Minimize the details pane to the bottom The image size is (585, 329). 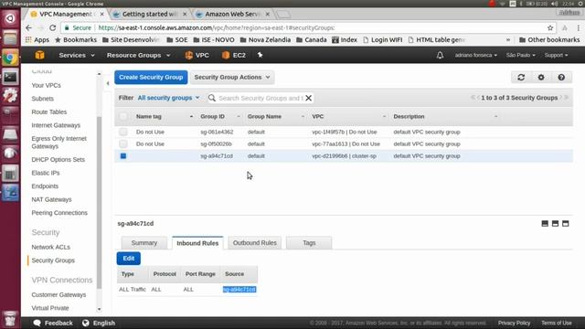click(x=545, y=223)
